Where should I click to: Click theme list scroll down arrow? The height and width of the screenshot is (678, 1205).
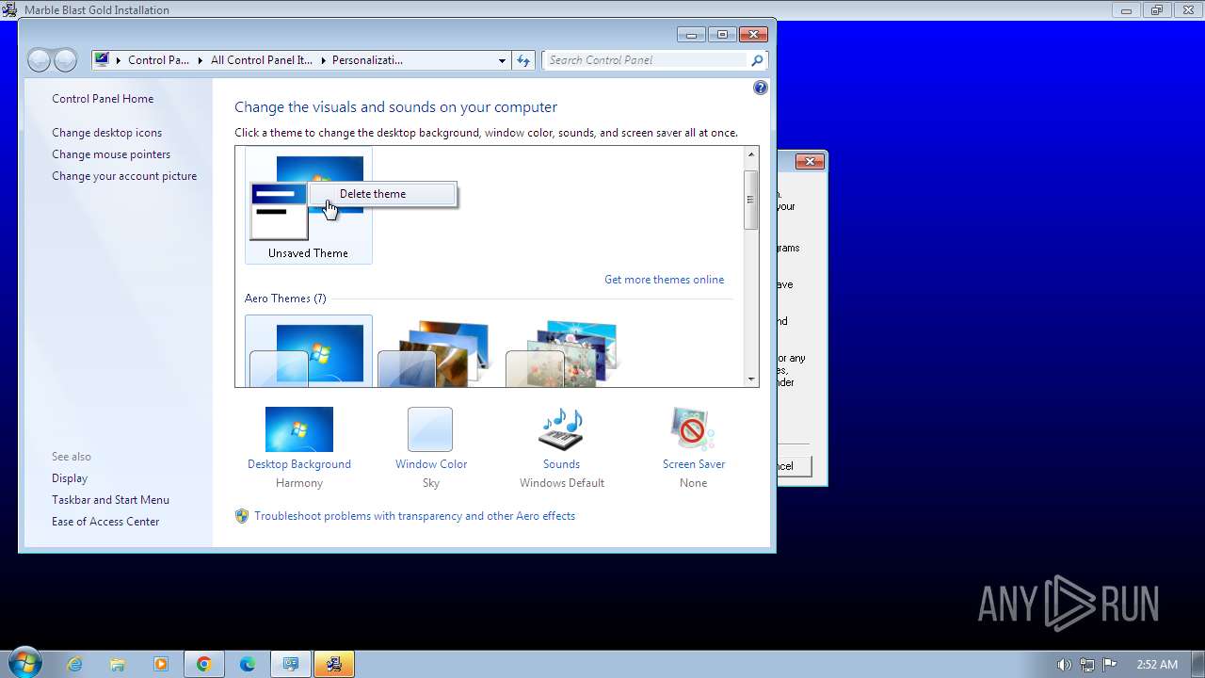(x=751, y=379)
